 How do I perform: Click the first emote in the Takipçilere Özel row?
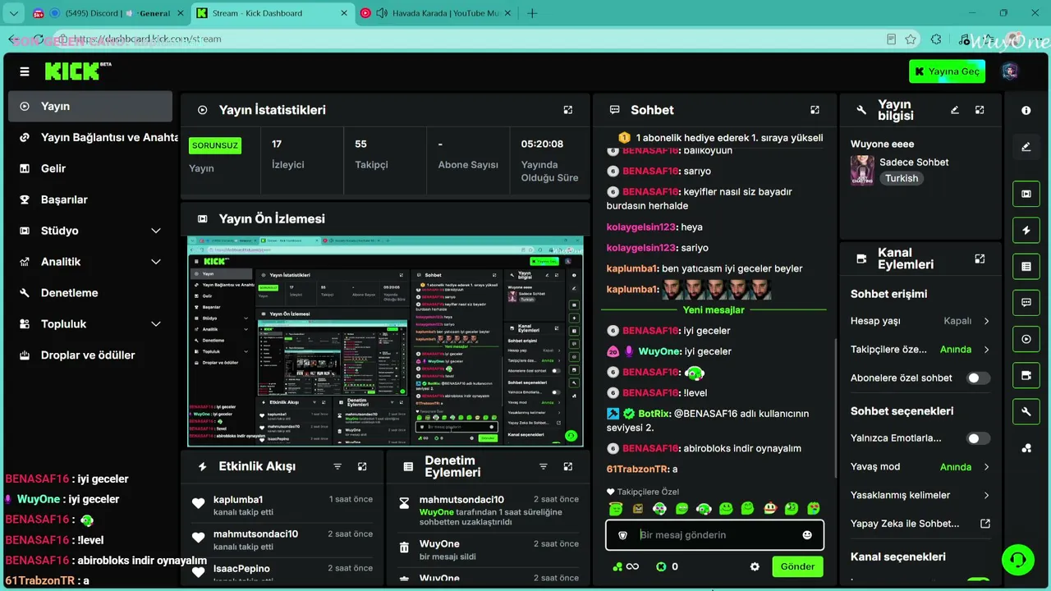[x=616, y=509]
